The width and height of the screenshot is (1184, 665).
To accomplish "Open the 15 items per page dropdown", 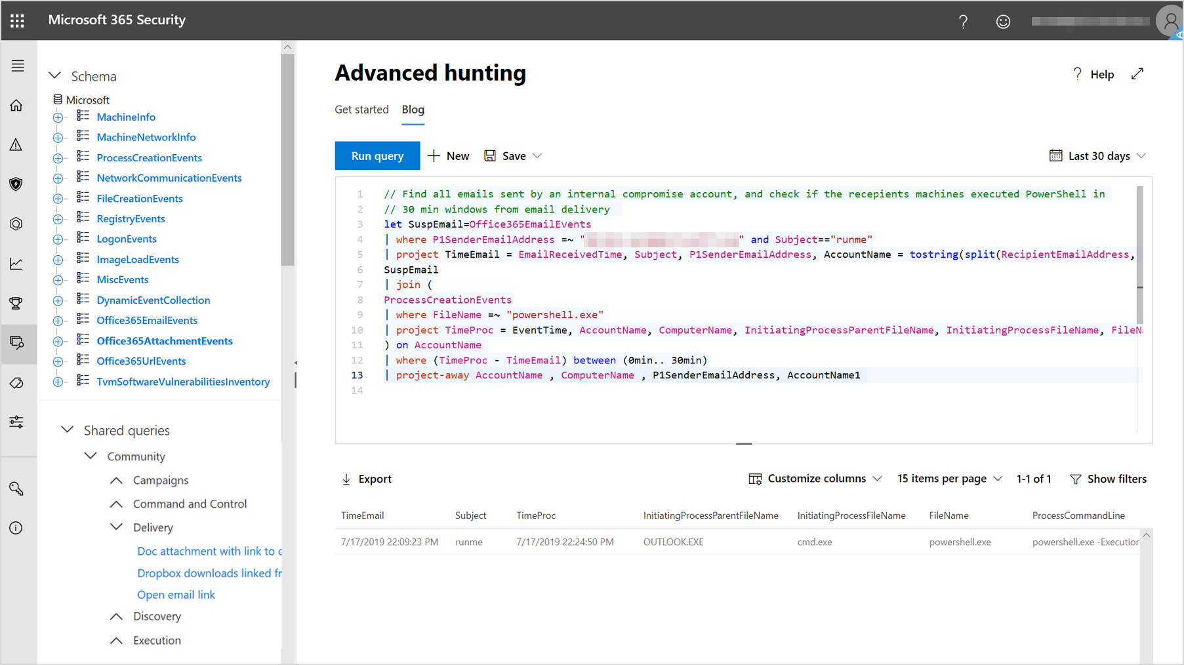I will click(949, 478).
